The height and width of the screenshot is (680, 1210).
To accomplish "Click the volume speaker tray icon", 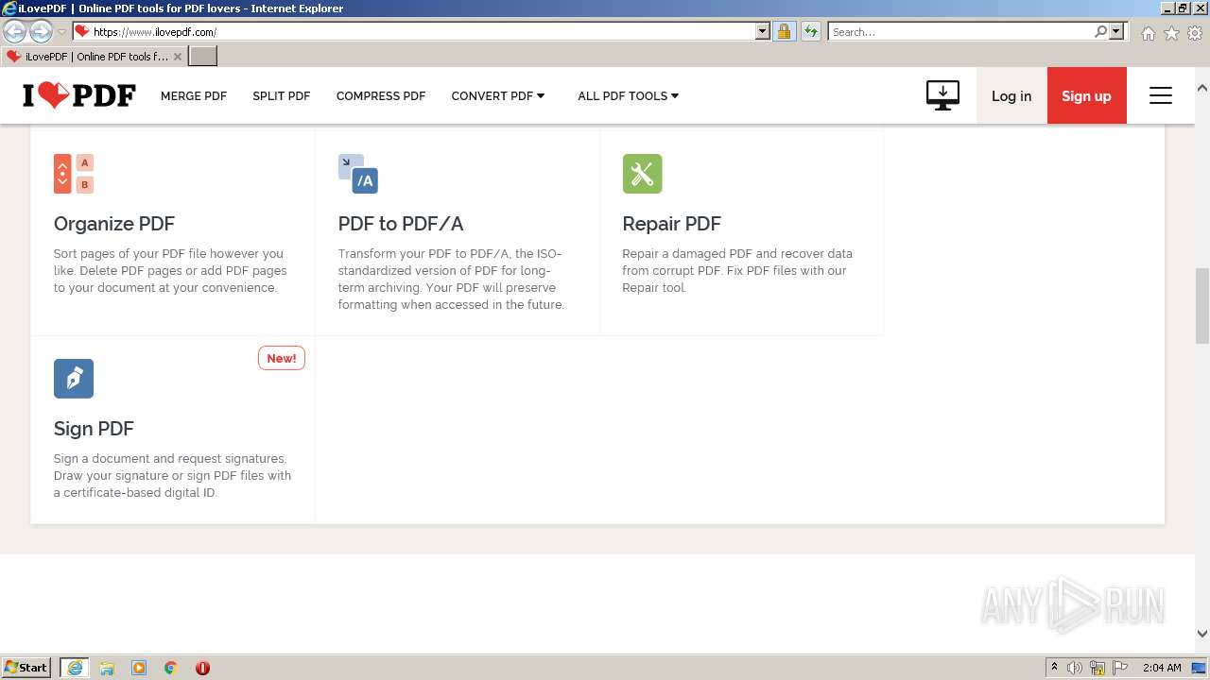I will coord(1075,668).
